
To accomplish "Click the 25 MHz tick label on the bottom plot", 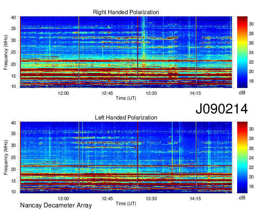I will click(x=13, y=157).
